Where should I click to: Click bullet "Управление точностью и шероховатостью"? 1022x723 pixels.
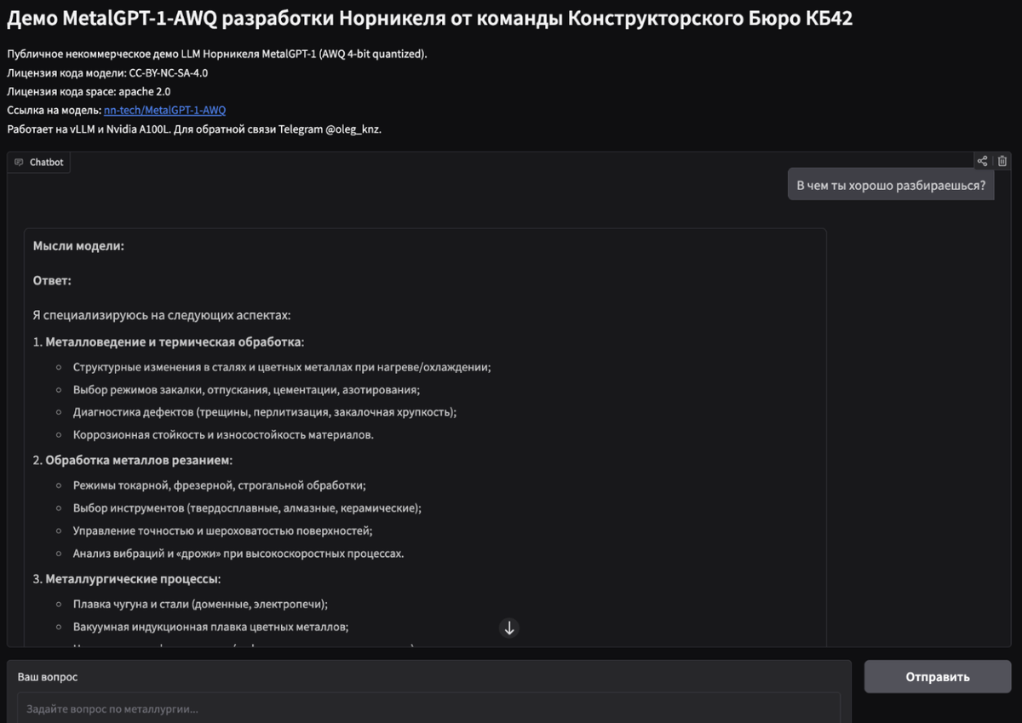222,531
